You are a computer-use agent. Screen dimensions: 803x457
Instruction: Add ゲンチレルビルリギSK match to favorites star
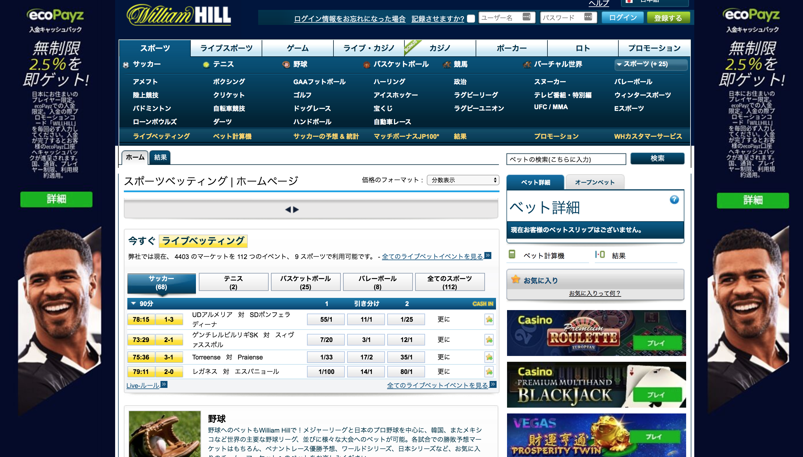[x=489, y=340]
